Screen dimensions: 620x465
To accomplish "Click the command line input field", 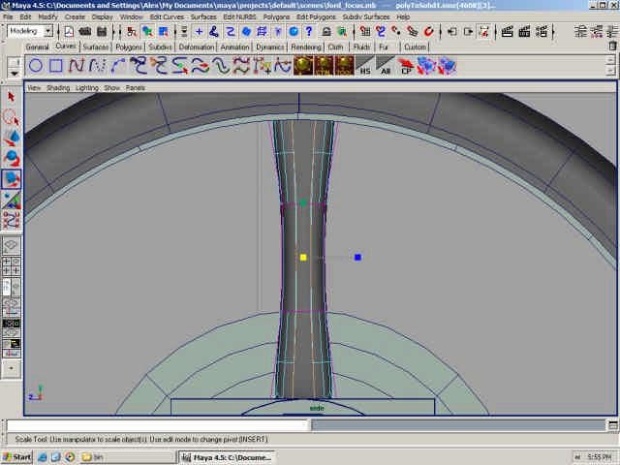I will click(x=157, y=425).
